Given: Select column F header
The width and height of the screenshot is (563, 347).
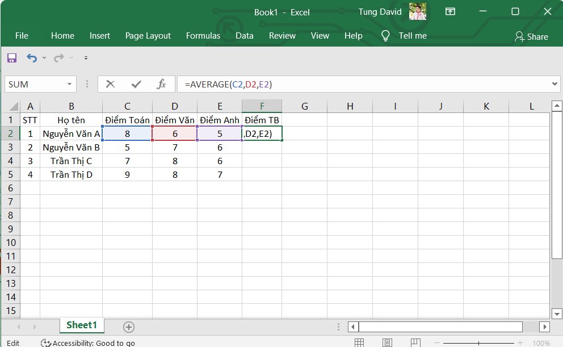Looking at the screenshot, I should point(262,106).
